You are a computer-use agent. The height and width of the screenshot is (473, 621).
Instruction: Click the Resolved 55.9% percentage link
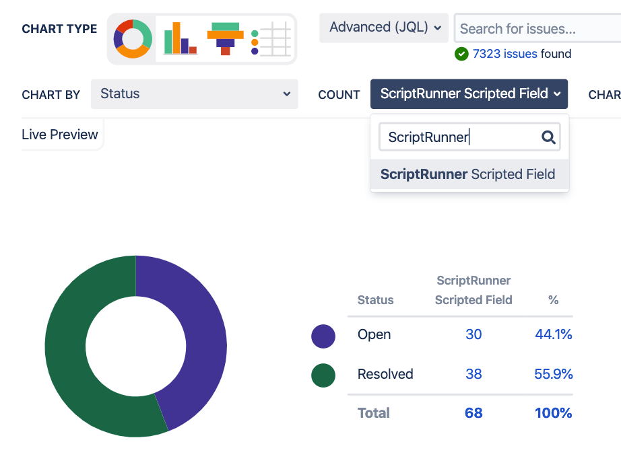coord(553,374)
